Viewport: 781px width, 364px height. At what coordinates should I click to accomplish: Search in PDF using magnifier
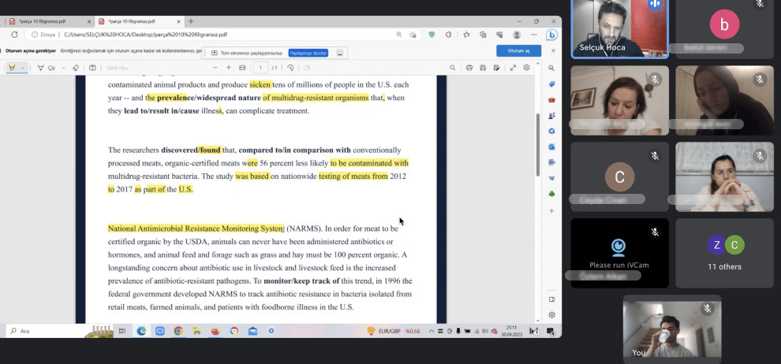coord(452,68)
